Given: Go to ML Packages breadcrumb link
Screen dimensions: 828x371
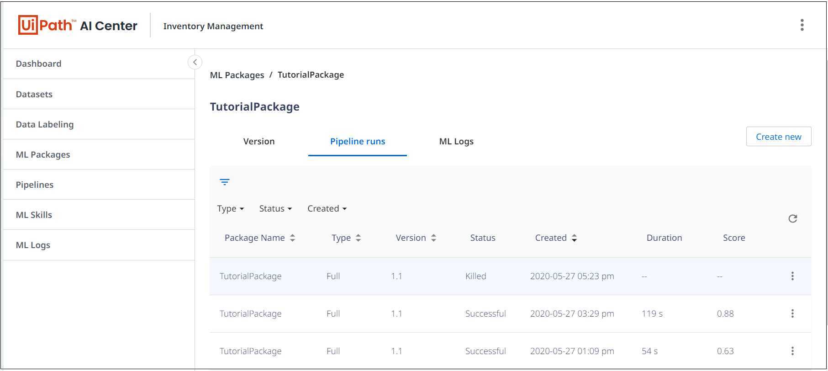Looking at the screenshot, I should pos(237,75).
